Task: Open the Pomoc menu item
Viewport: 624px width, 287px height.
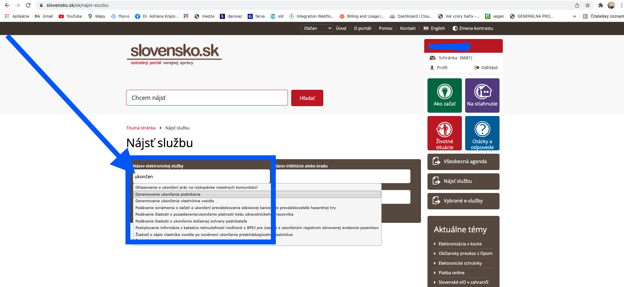Action: [386, 28]
